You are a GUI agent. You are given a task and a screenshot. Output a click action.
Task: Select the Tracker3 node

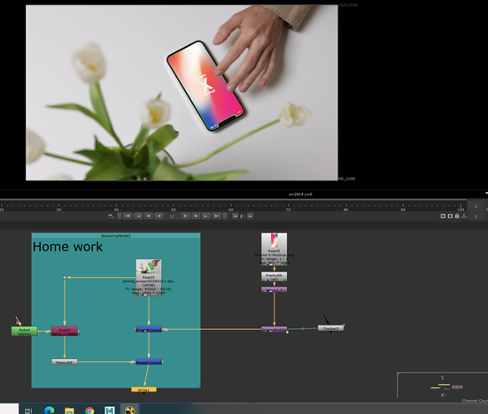click(x=331, y=328)
